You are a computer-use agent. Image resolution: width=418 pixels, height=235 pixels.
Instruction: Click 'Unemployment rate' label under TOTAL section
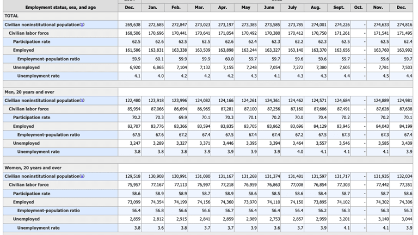pos(39,76)
